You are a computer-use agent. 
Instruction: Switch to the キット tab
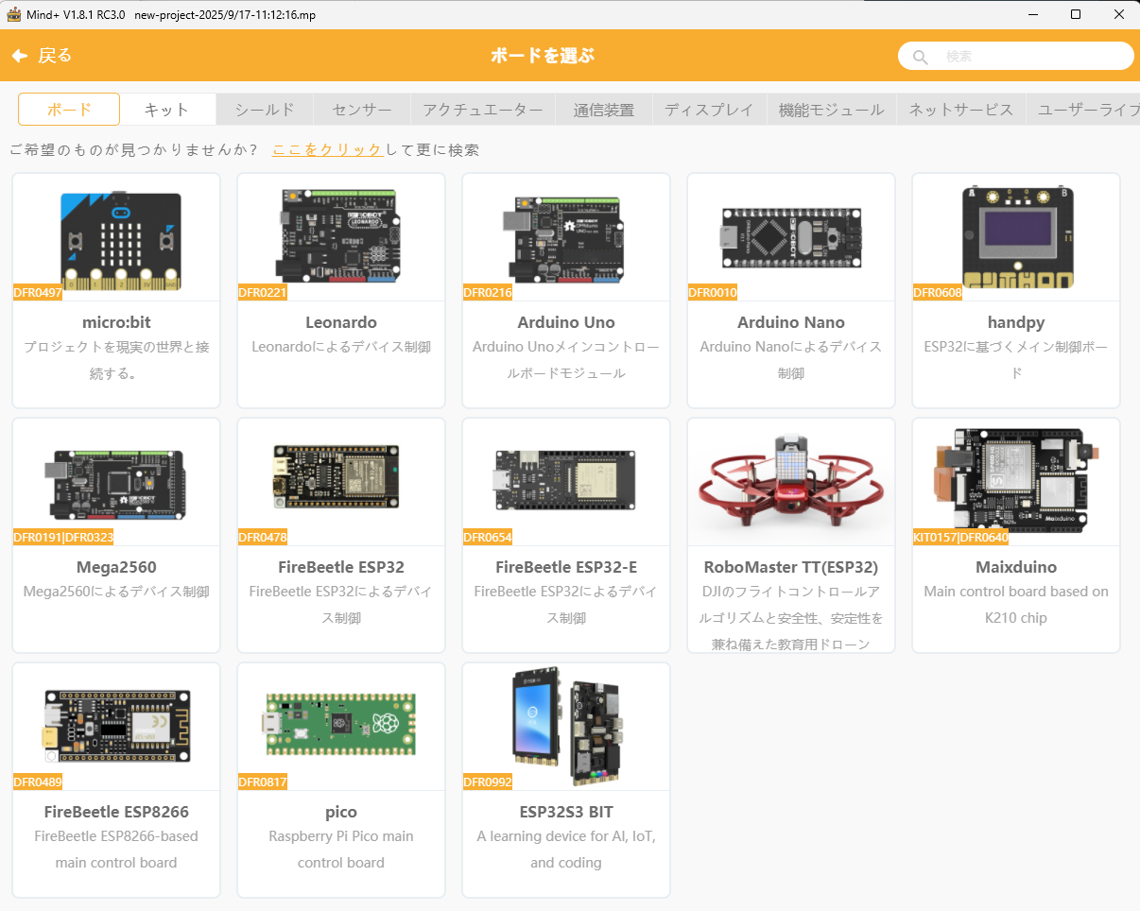(x=167, y=110)
